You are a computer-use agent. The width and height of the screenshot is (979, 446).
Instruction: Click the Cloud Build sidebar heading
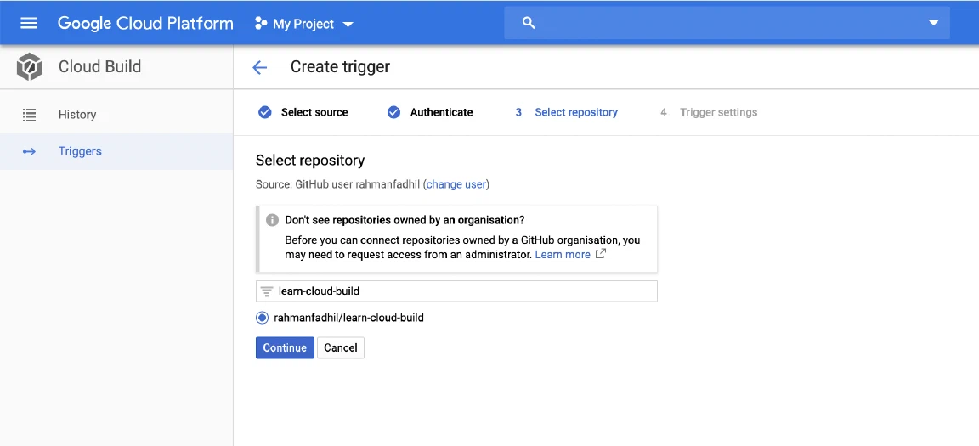point(100,67)
